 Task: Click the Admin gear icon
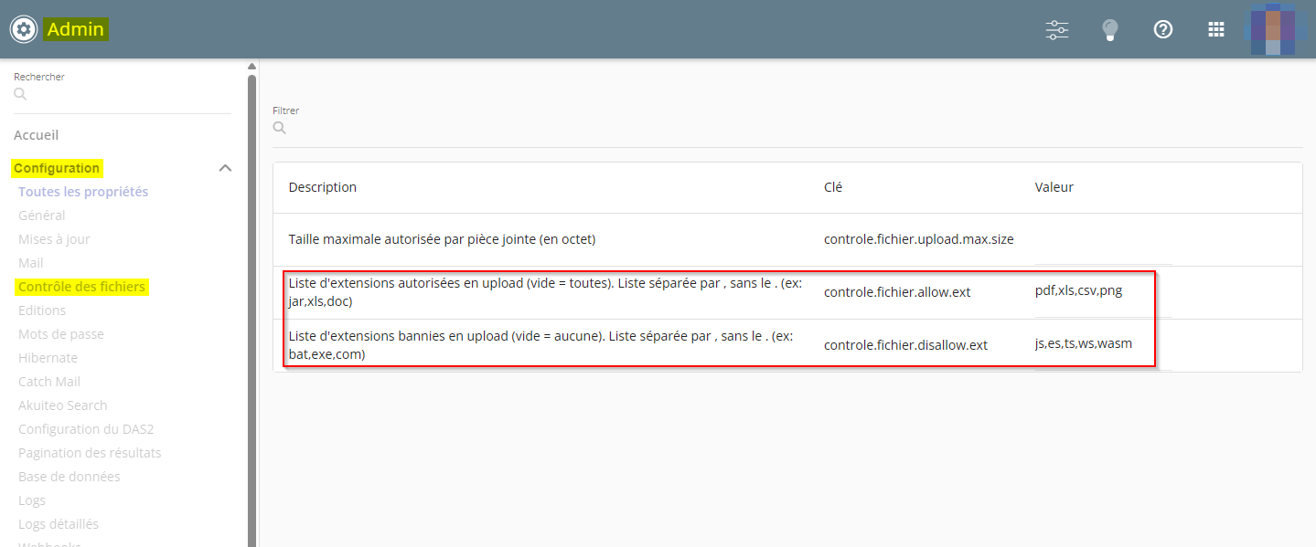coord(24,29)
